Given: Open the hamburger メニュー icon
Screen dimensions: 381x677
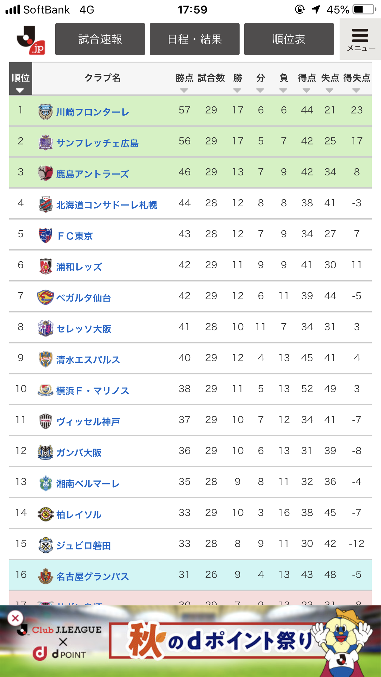Looking at the screenshot, I should pos(360,39).
